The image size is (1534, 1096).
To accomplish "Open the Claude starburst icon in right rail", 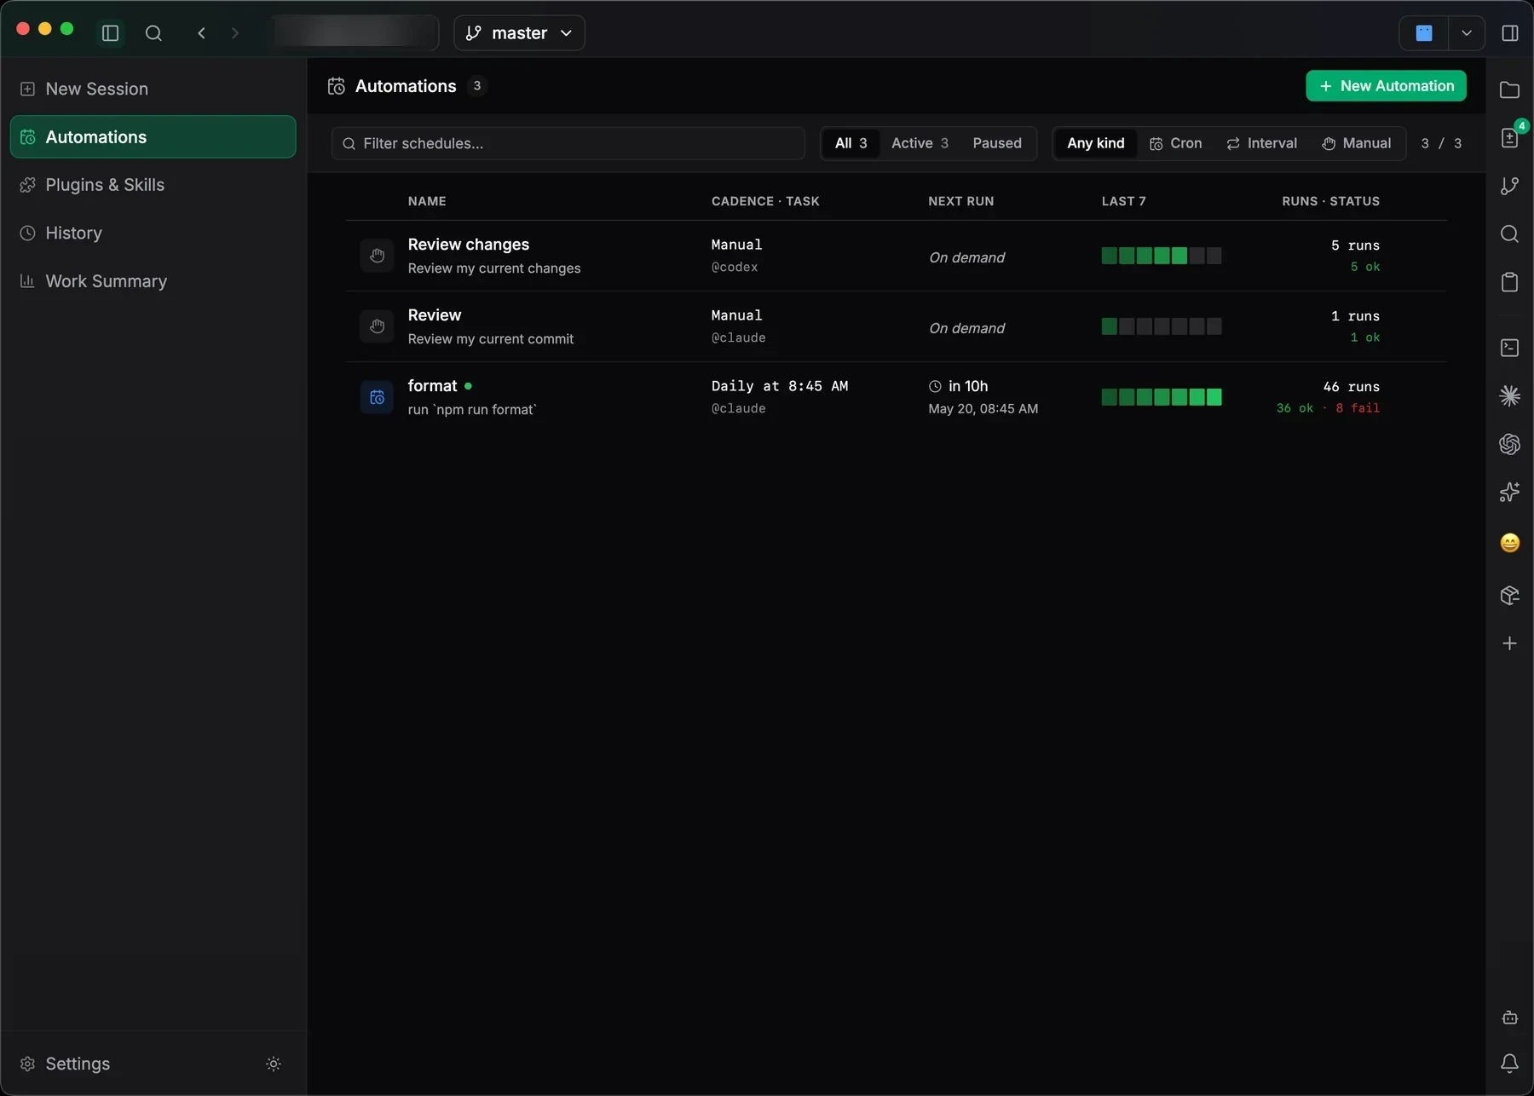I will point(1509,395).
